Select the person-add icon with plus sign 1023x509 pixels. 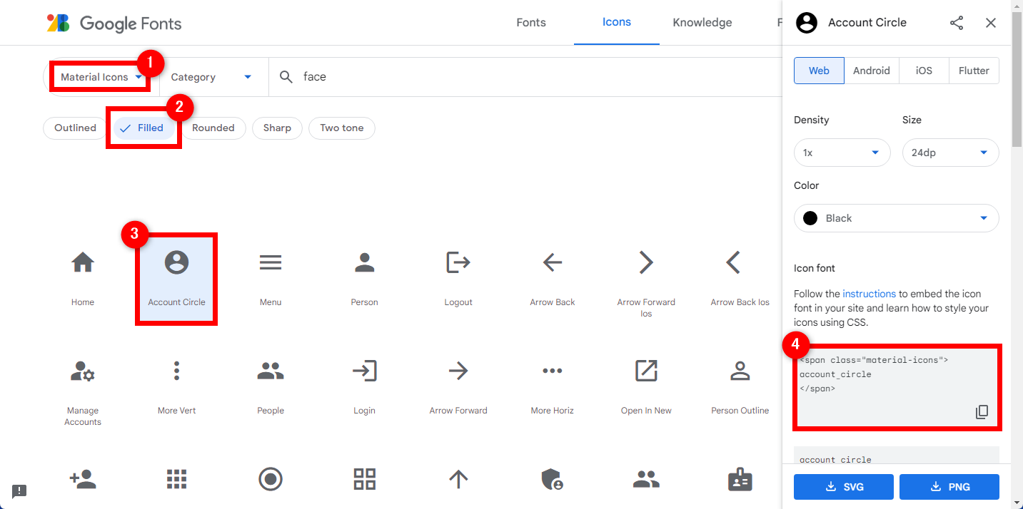point(83,479)
